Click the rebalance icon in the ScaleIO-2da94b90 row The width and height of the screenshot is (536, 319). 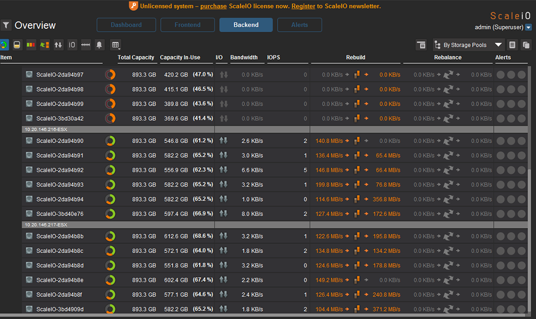(x=448, y=141)
